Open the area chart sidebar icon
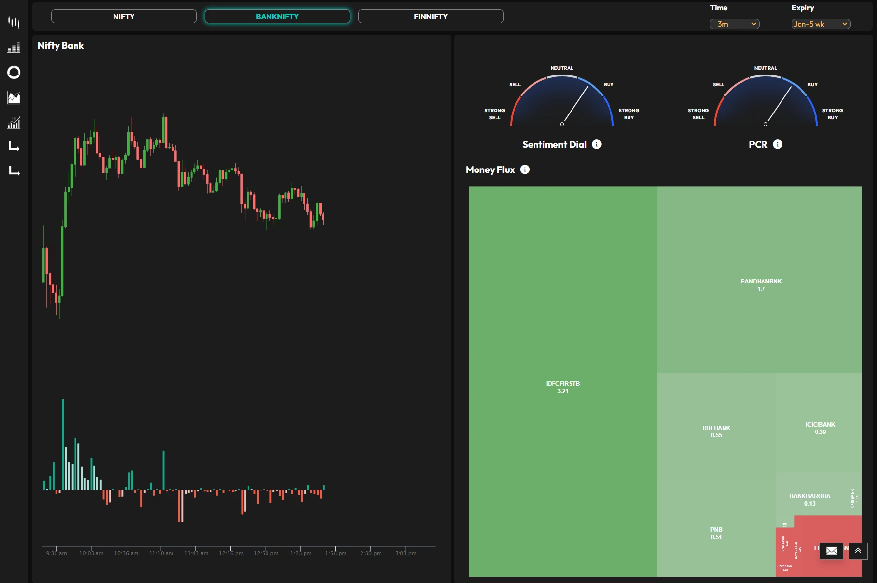 pyautogui.click(x=14, y=97)
